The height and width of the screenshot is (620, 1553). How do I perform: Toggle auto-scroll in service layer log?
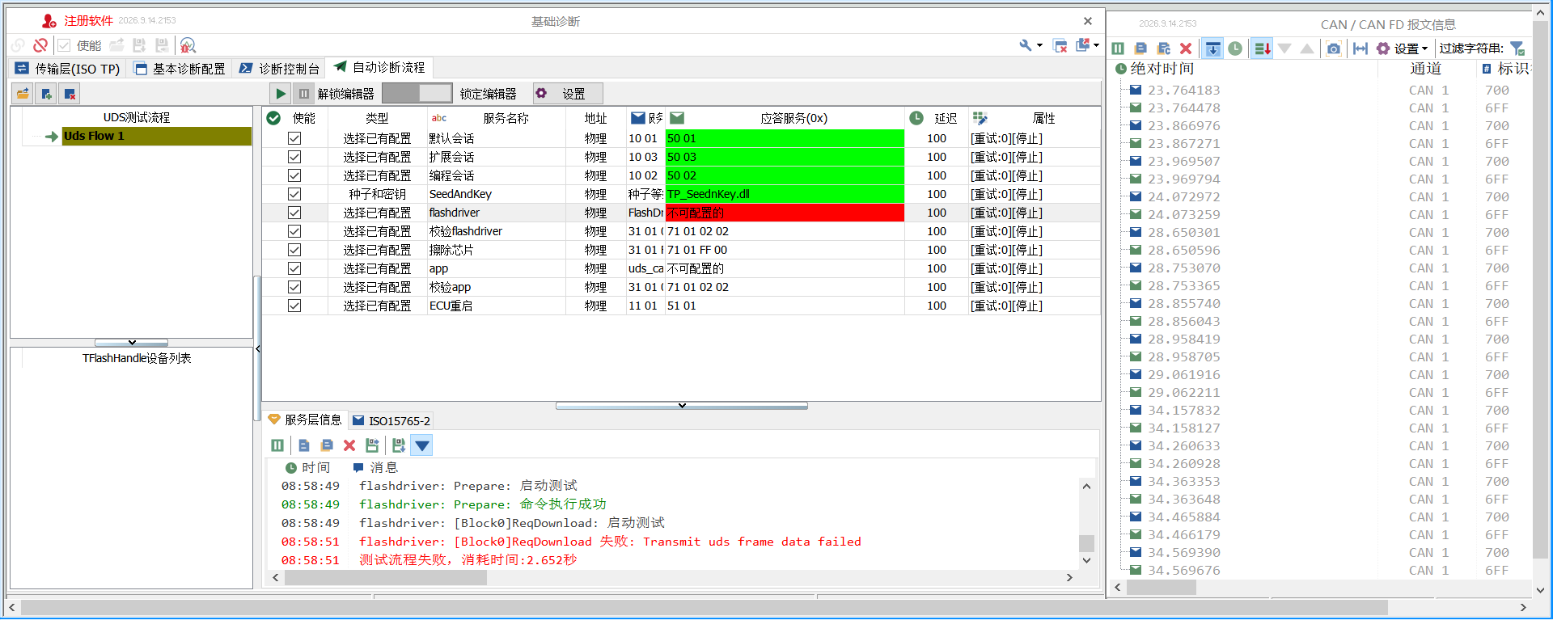[422, 445]
